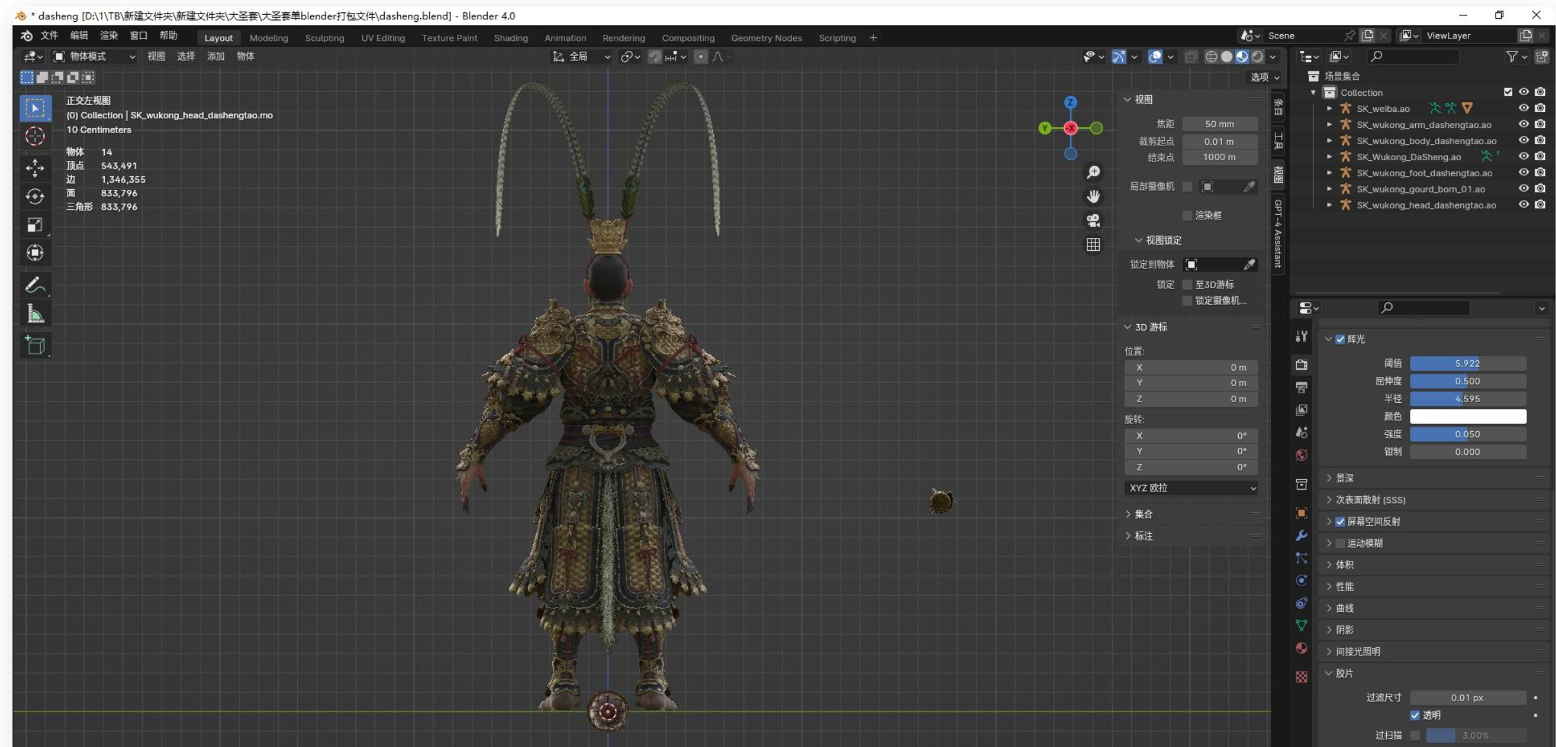Open the 渲染 render menu
The width and height of the screenshot is (1556, 747).
tap(108, 35)
